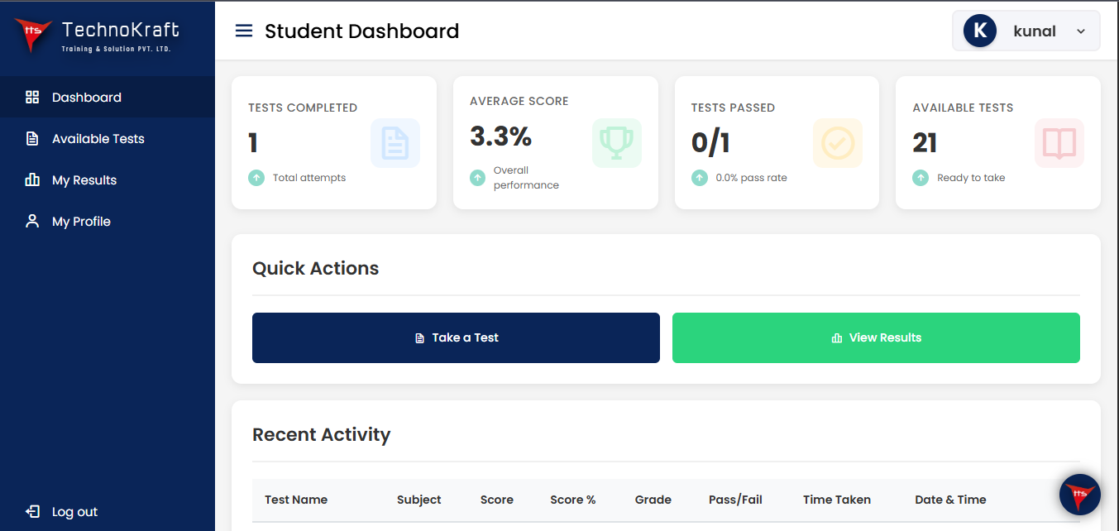The width and height of the screenshot is (1119, 531).
Task: Open the kunal account menu
Action: pos(1034,31)
